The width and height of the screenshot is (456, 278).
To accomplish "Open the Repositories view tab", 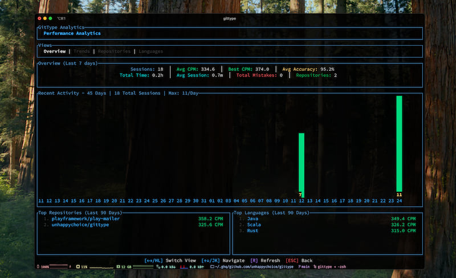I will (114, 51).
